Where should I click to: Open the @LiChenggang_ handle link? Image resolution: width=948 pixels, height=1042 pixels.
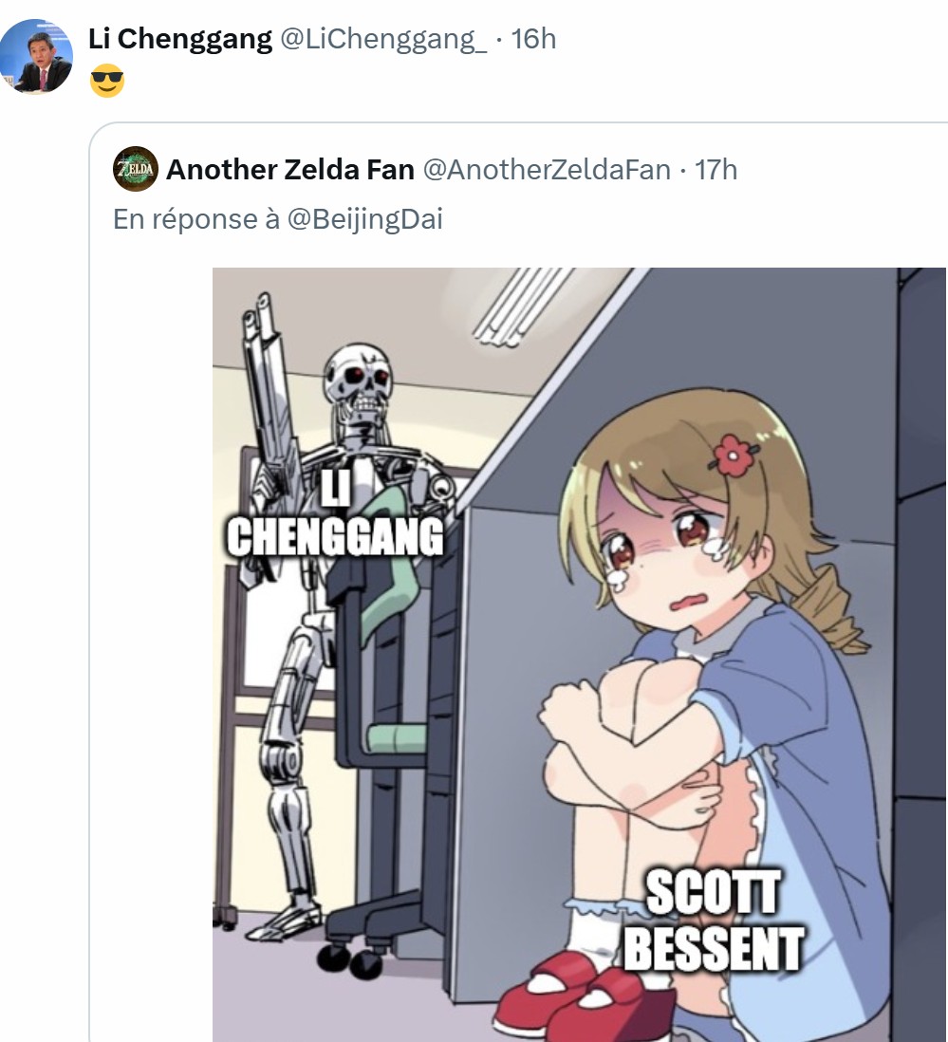click(x=383, y=39)
